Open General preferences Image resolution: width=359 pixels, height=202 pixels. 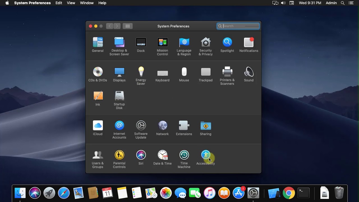(98, 45)
